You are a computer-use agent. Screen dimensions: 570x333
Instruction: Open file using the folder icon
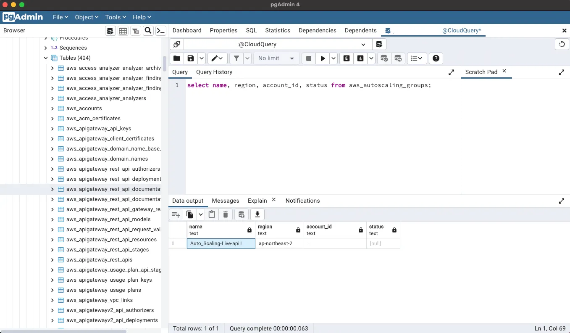click(177, 58)
